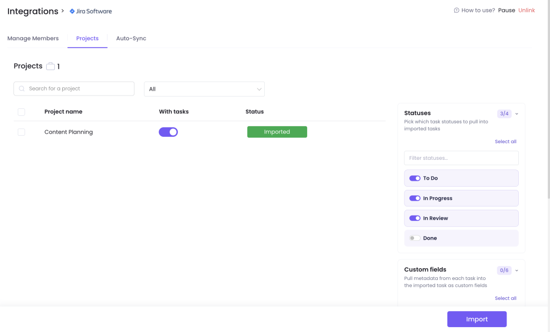Disable the In Review status toggle
The height and width of the screenshot is (332, 550).
(x=415, y=218)
